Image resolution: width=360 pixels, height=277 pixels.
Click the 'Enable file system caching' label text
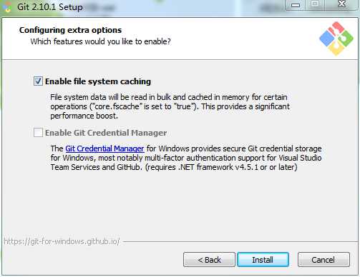tap(98, 81)
